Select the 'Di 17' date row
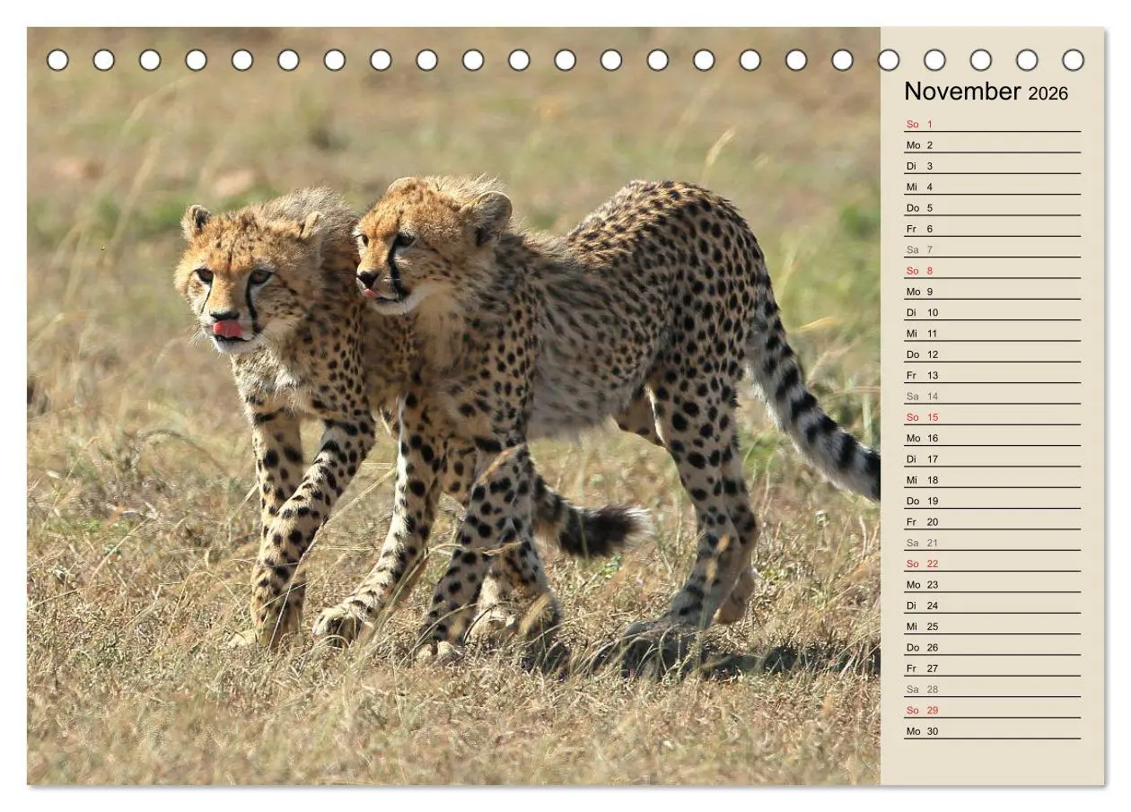Screen dimensions: 1131x812 (992, 458)
